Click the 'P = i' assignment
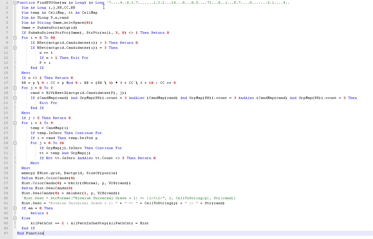The image size is (373, 239). pyautogui.click(x=45, y=63)
